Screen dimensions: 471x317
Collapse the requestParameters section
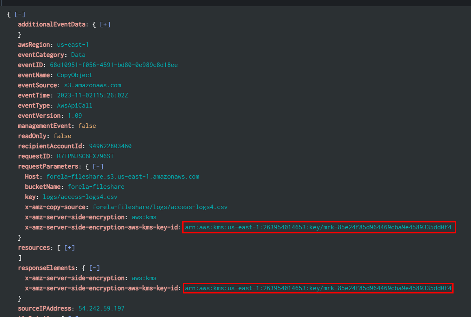tap(98, 166)
